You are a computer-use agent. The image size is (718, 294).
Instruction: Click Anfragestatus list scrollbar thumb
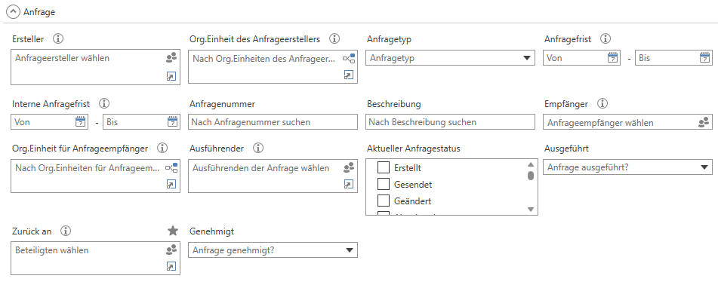click(531, 176)
